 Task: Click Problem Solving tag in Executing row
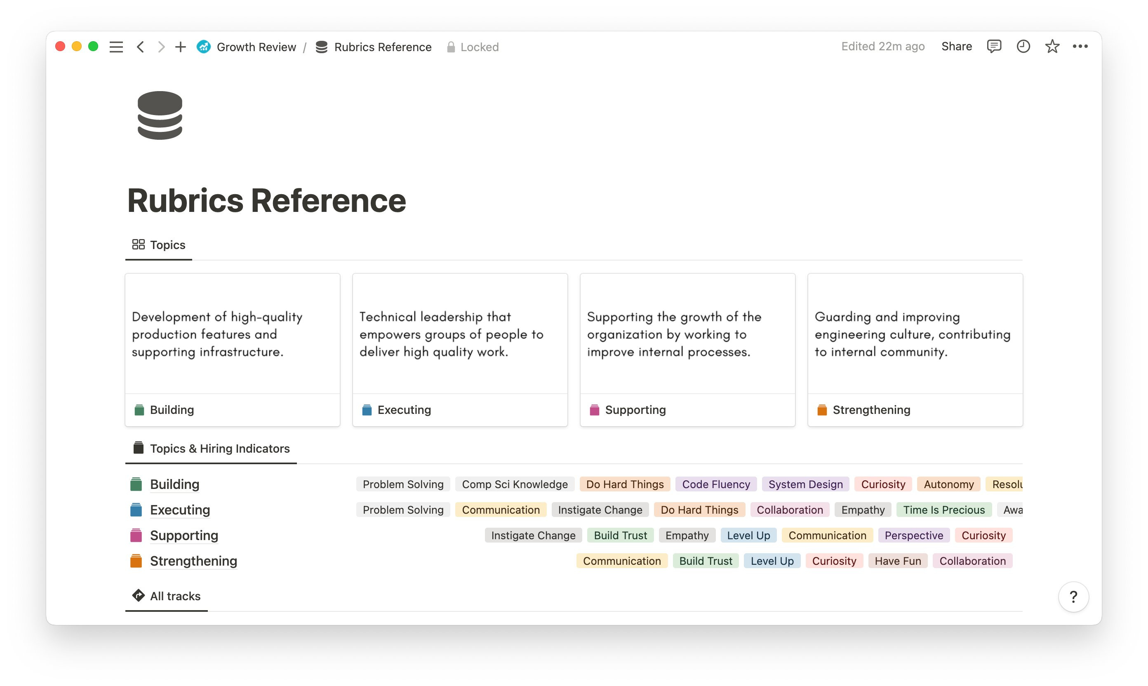point(403,510)
